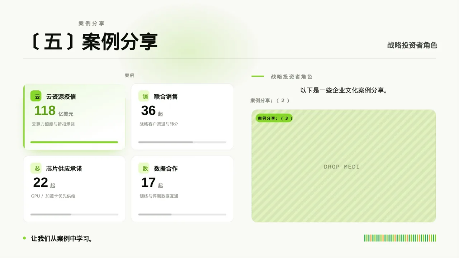Click the green 案例分享;(3) badge
The width and height of the screenshot is (459, 258).
pyautogui.click(x=274, y=118)
